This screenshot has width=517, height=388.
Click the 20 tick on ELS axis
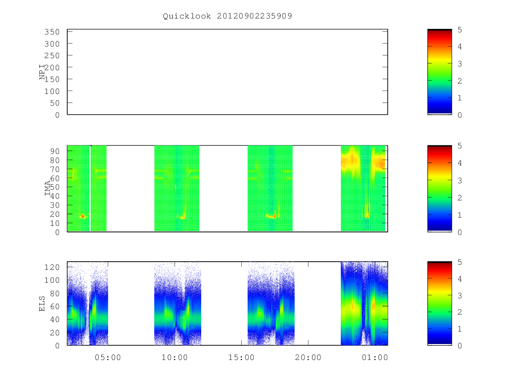(55, 333)
